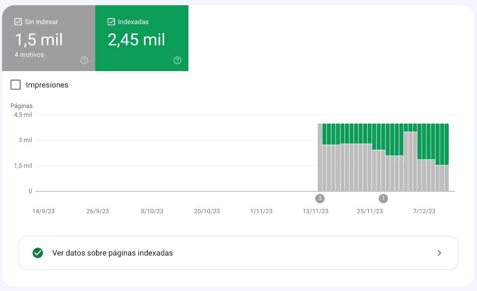477x291 pixels.
Task: Click the 7/12/23 date axis label
Action: click(x=423, y=211)
